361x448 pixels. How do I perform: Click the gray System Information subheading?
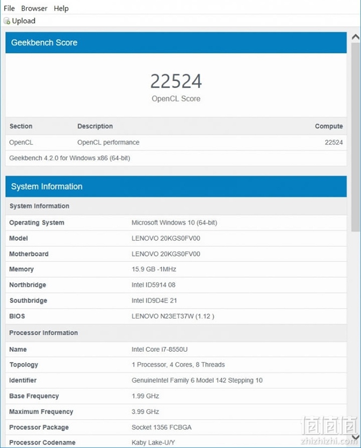[x=39, y=206]
